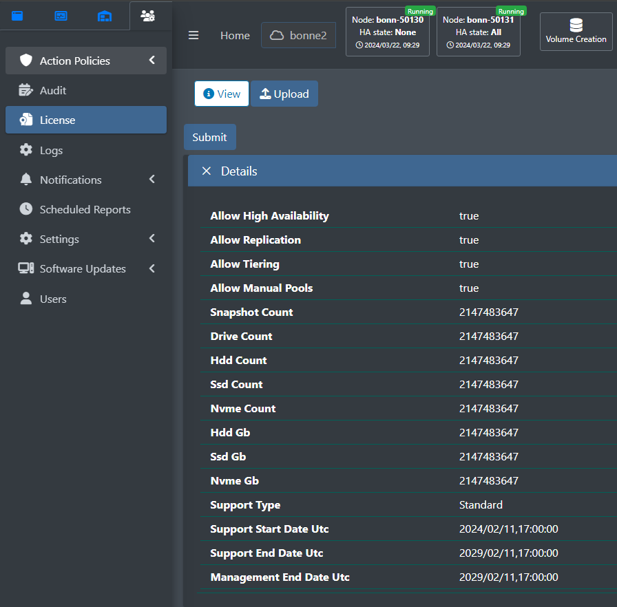The height and width of the screenshot is (607, 617).
Task: Open the monitor activity tab icon
Action: (x=61, y=16)
